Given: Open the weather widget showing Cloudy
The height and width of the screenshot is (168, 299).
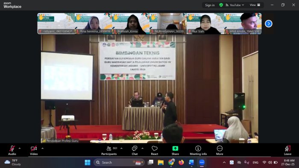Looking at the screenshot, I should [12, 162].
